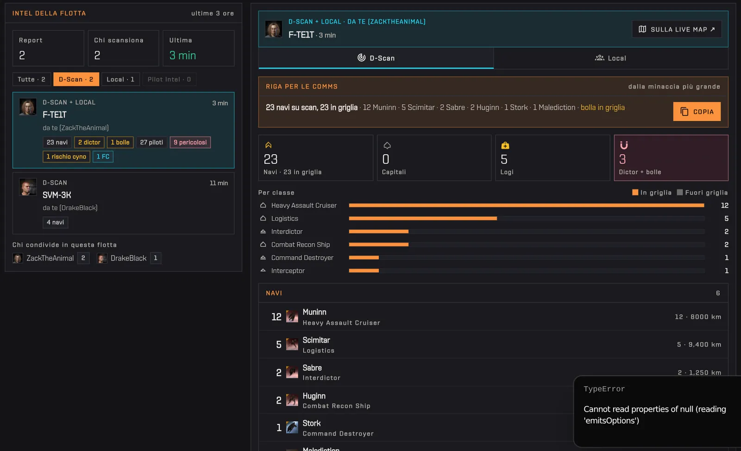Click the Interdictor class icon

tap(263, 231)
